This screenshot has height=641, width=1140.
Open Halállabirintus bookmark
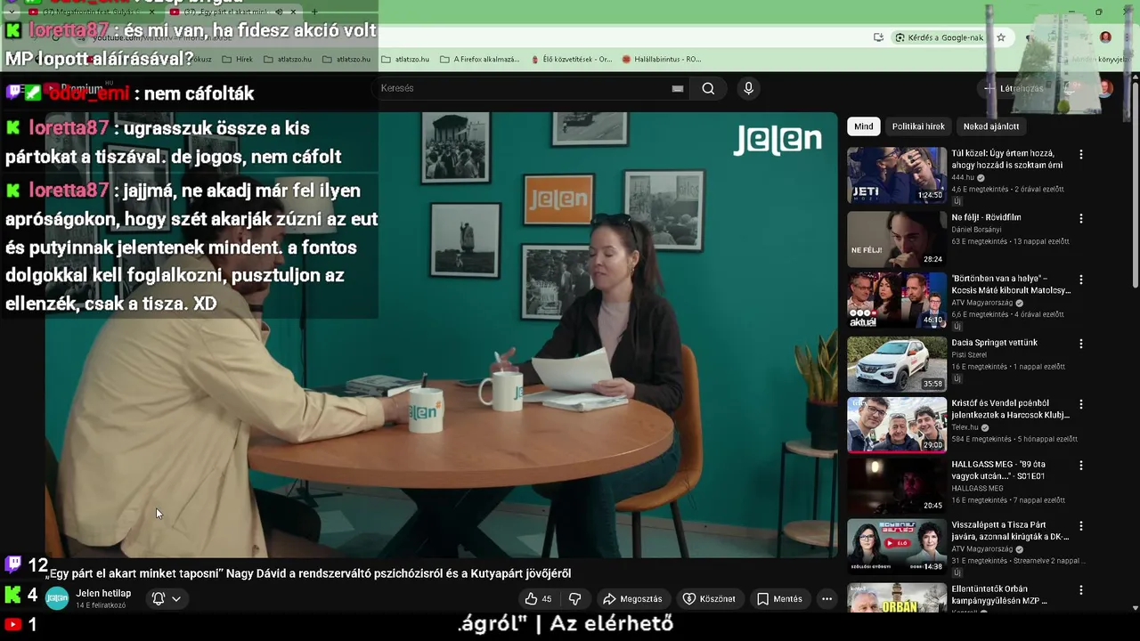[661, 60]
